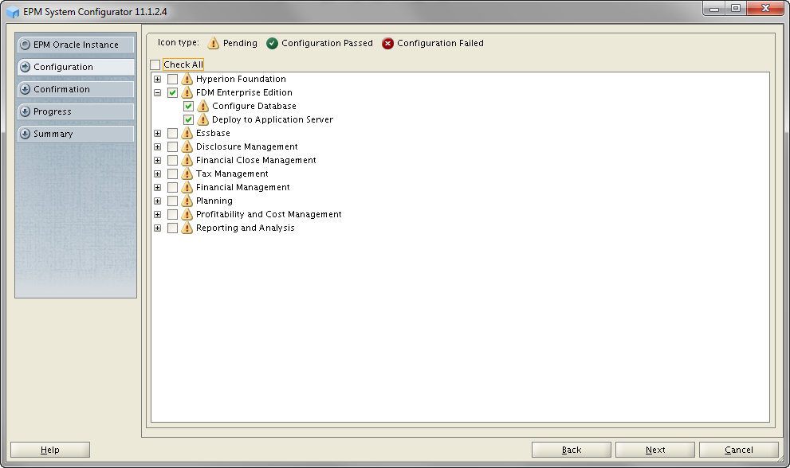This screenshot has width=790, height=468.
Task: Cancel the configurator
Action: pos(739,450)
